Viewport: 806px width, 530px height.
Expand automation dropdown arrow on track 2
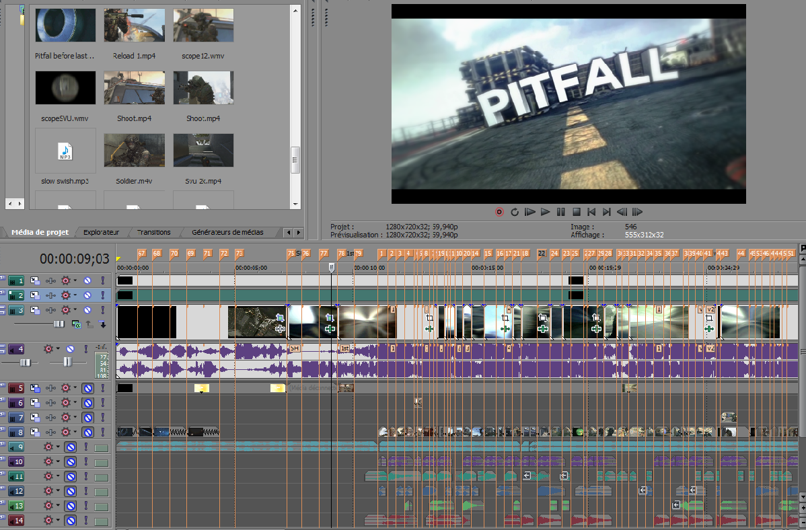[x=75, y=295]
